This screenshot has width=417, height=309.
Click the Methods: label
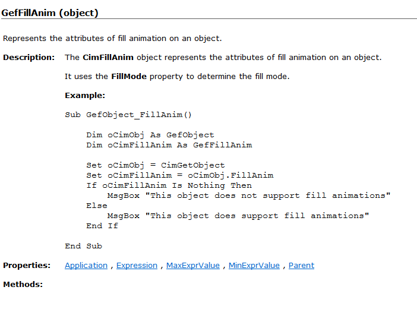23,285
